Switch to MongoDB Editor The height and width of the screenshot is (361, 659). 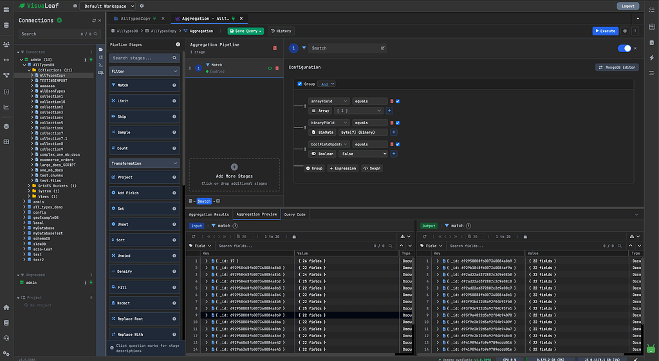[617, 67]
